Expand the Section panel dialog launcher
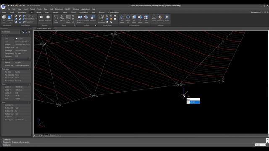This screenshot has width=269, height=151. (95, 25)
